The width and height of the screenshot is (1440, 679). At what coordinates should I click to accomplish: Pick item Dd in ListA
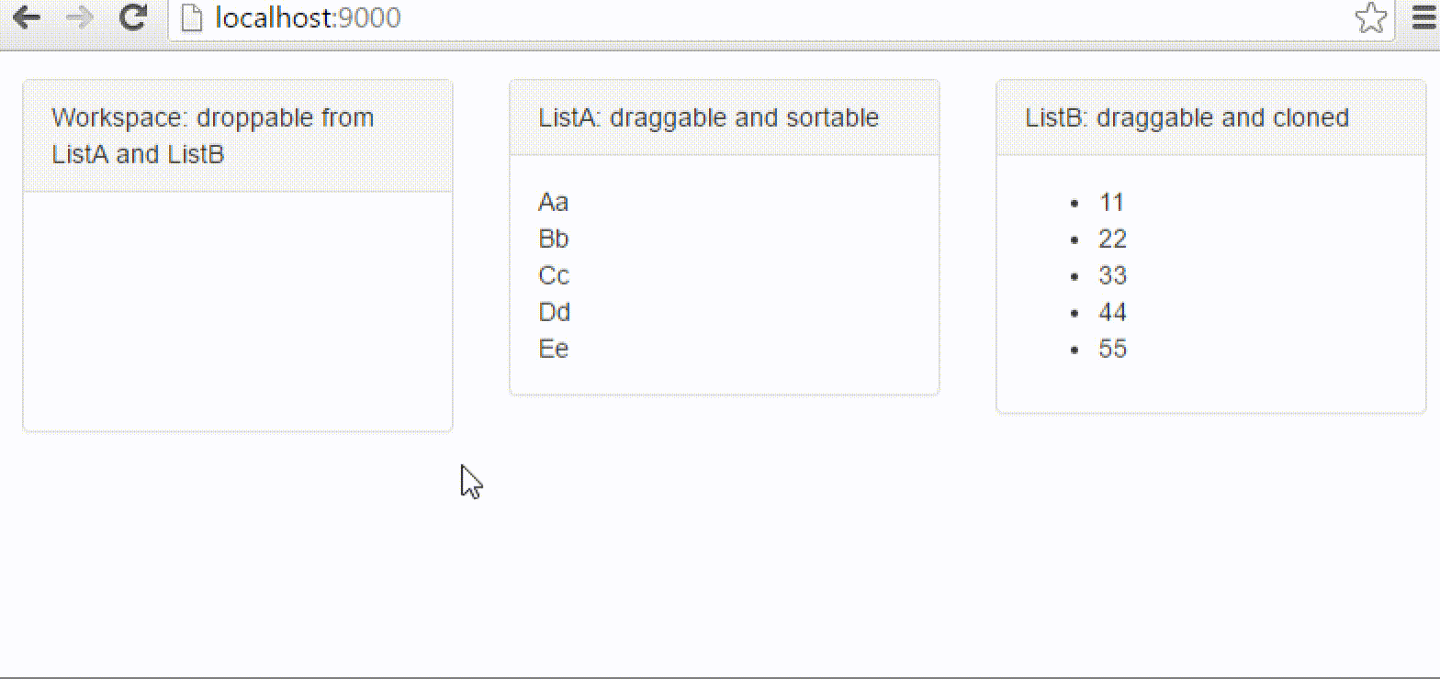pyautogui.click(x=554, y=312)
